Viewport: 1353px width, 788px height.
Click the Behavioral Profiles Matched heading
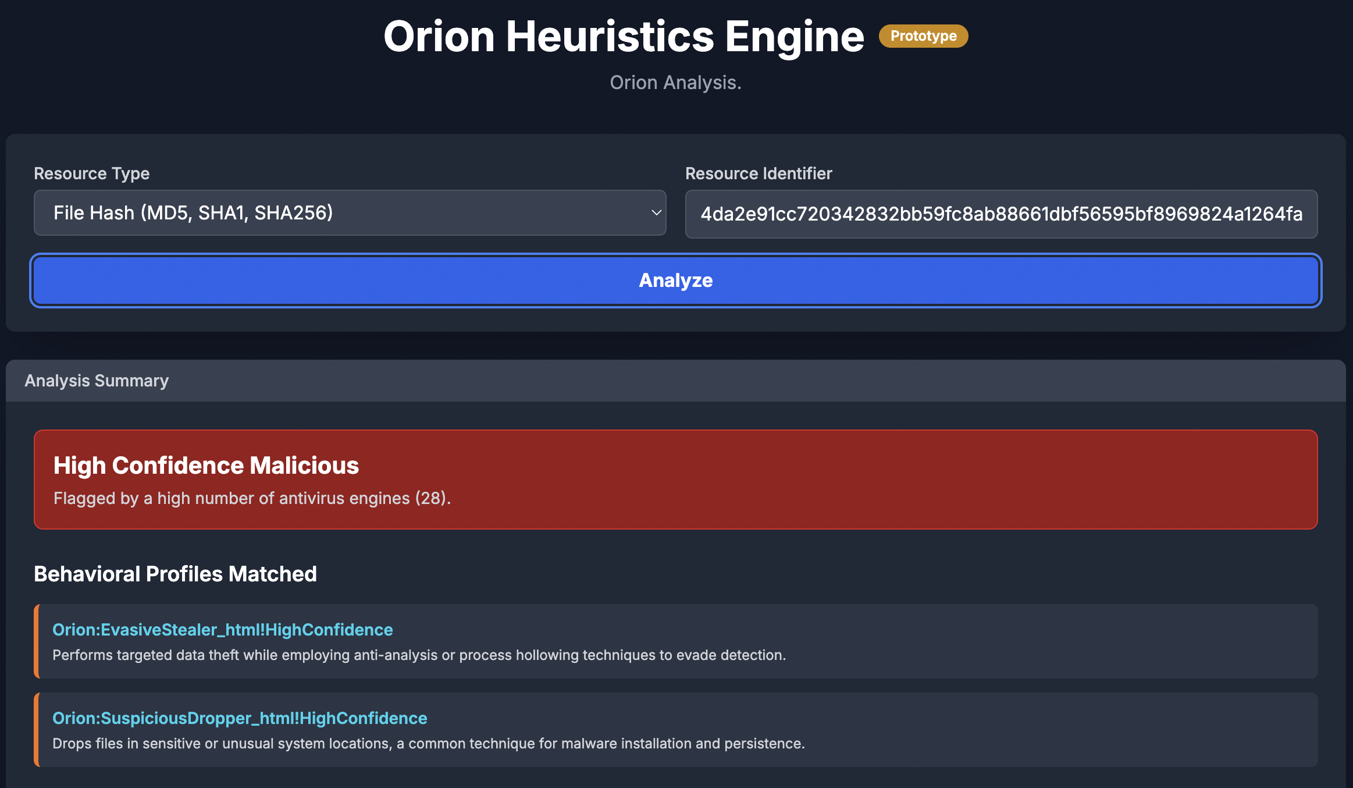(x=175, y=574)
